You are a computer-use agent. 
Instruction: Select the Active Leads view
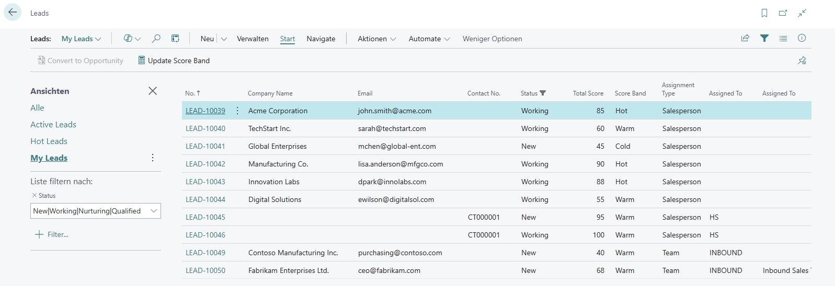tap(53, 124)
